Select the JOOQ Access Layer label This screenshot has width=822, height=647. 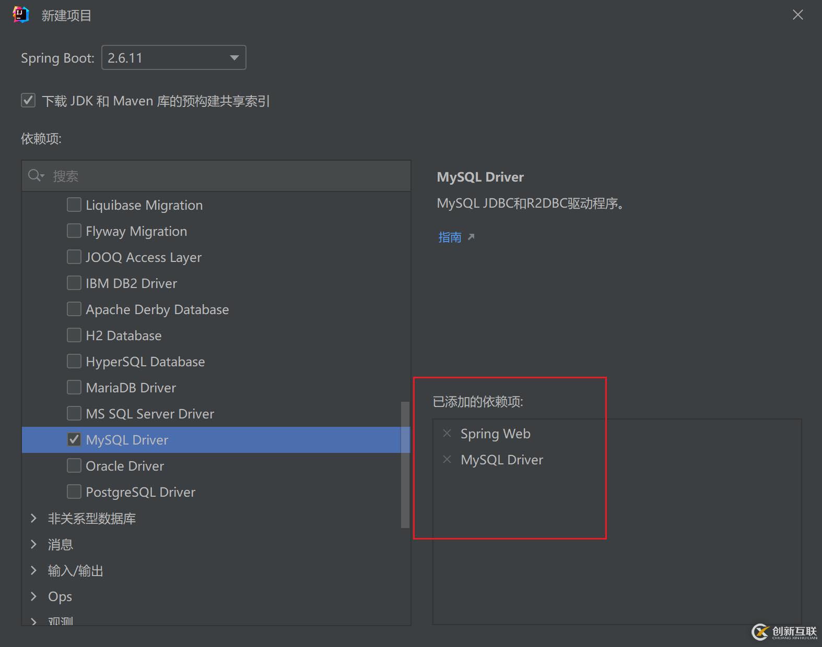[144, 257]
